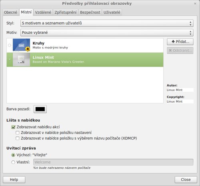Open the Barva pozadí black color swatch
The width and height of the screenshot is (200, 186).
click(40, 109)
